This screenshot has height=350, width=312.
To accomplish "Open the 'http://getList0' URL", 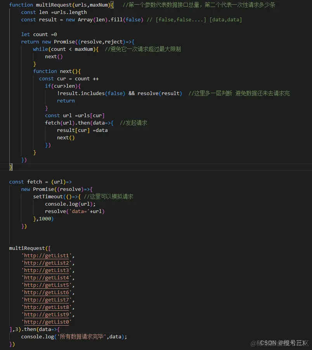I will [47, 322].
